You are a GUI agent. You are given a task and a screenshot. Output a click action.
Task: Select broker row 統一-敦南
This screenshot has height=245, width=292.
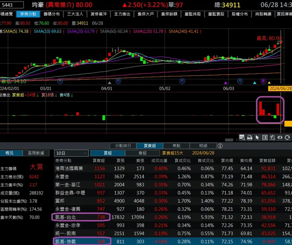point(173,233)
